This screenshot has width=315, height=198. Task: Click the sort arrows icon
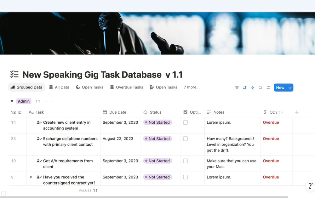(245, 88)
